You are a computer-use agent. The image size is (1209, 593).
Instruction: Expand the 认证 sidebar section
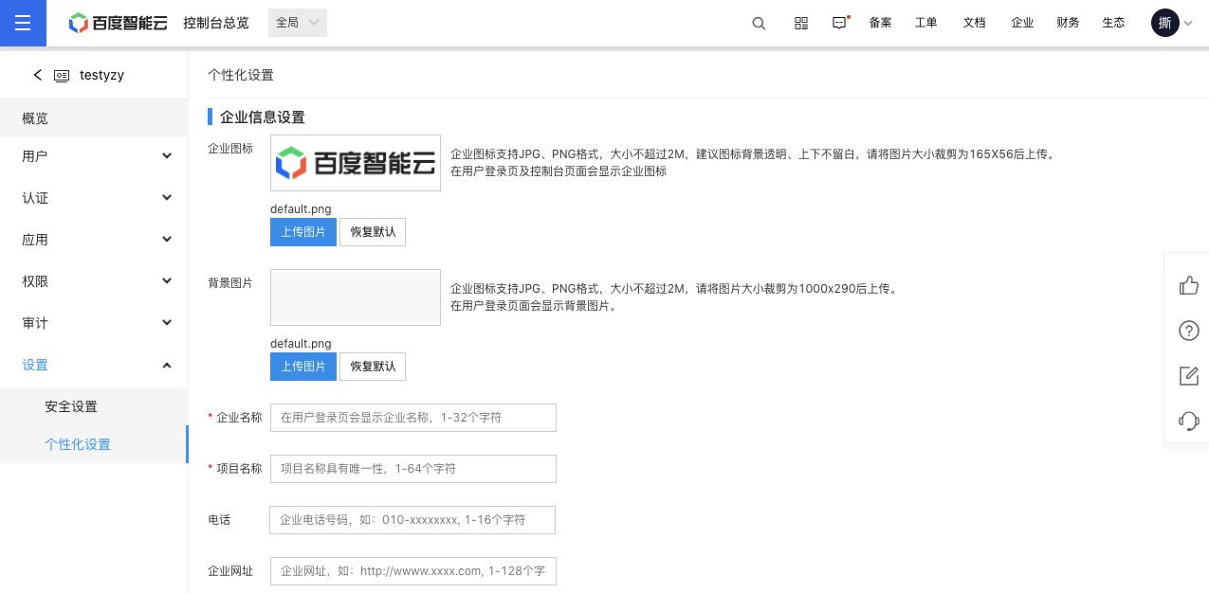coord(94,198)
